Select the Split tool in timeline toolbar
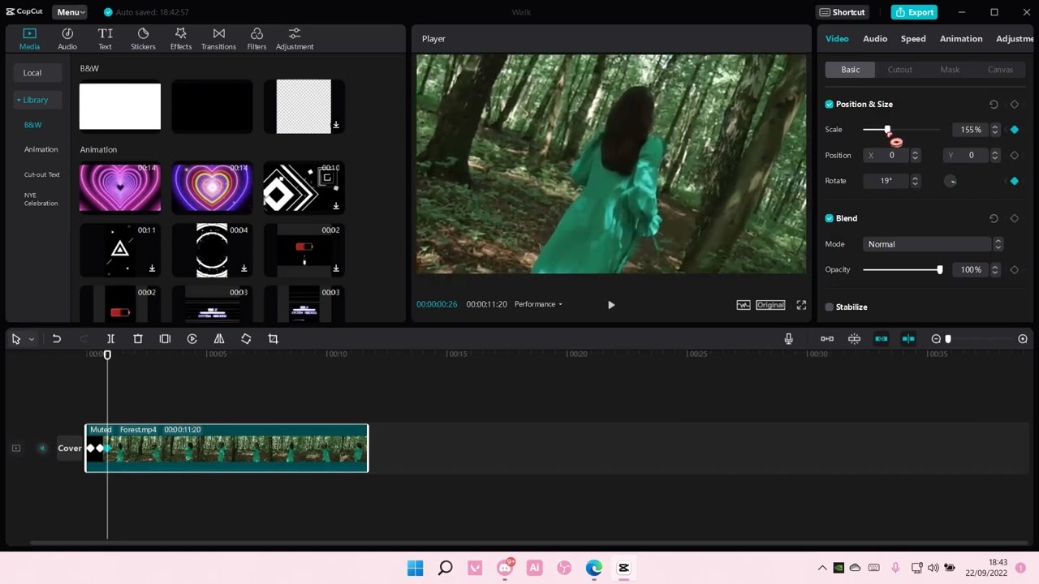The width and height of the screenshot is (1039, 584). pyautogui.click(x=110, y=339)
